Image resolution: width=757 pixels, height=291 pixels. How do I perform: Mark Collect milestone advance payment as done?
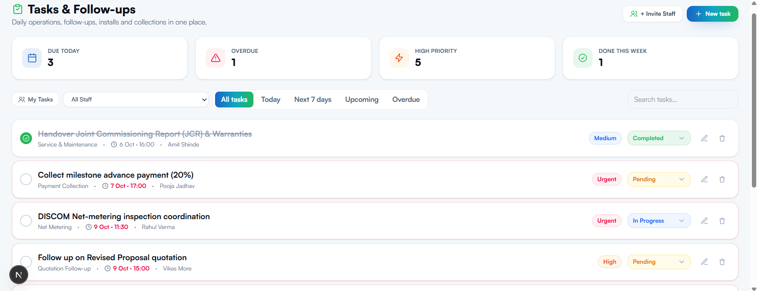pos(26,179)
